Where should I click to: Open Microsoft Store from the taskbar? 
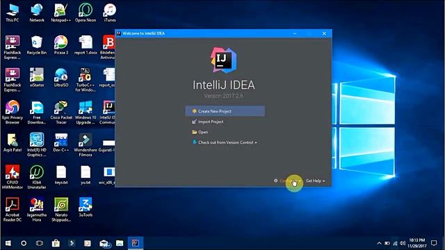(56, 243)
